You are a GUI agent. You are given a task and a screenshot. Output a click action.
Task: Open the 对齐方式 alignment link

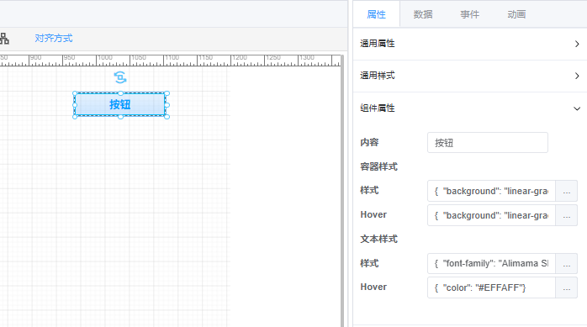click(54, 38)
